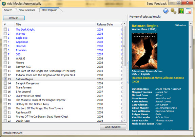Viewport: 195px width, 137px height.
Task: Sort by Release Date column header
Action: (108, 24)
